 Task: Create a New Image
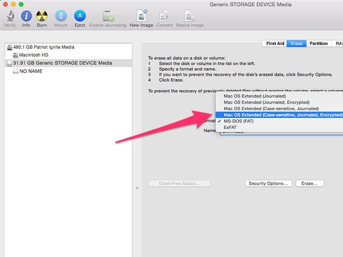[141, 16]
